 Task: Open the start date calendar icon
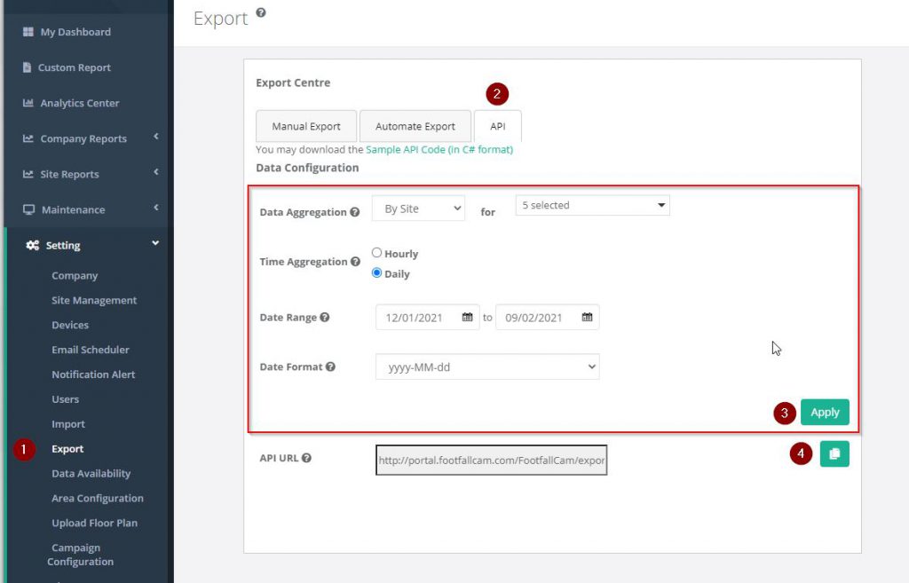pyautogui.click(x=468, y=318)
